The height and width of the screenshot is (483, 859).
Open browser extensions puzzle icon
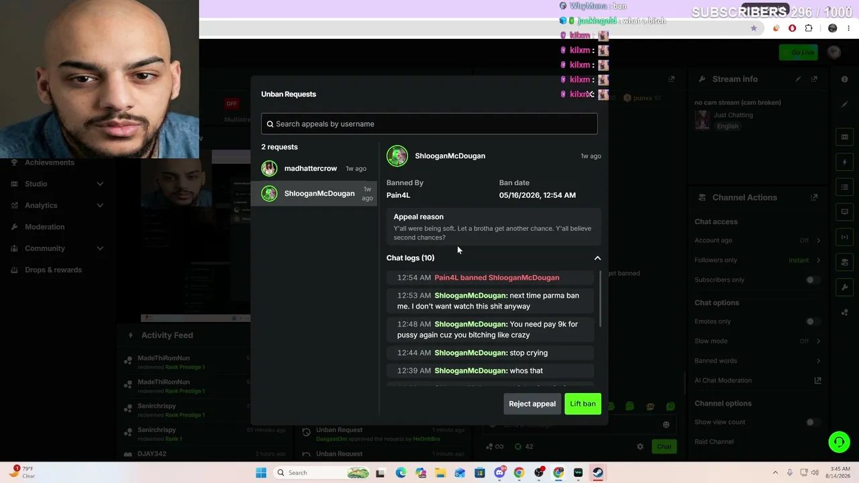[x=809, y=28]
